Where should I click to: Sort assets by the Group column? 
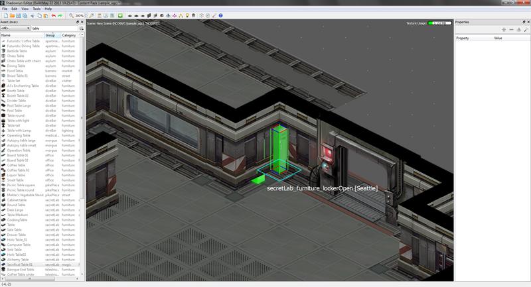tap(52, 35)
